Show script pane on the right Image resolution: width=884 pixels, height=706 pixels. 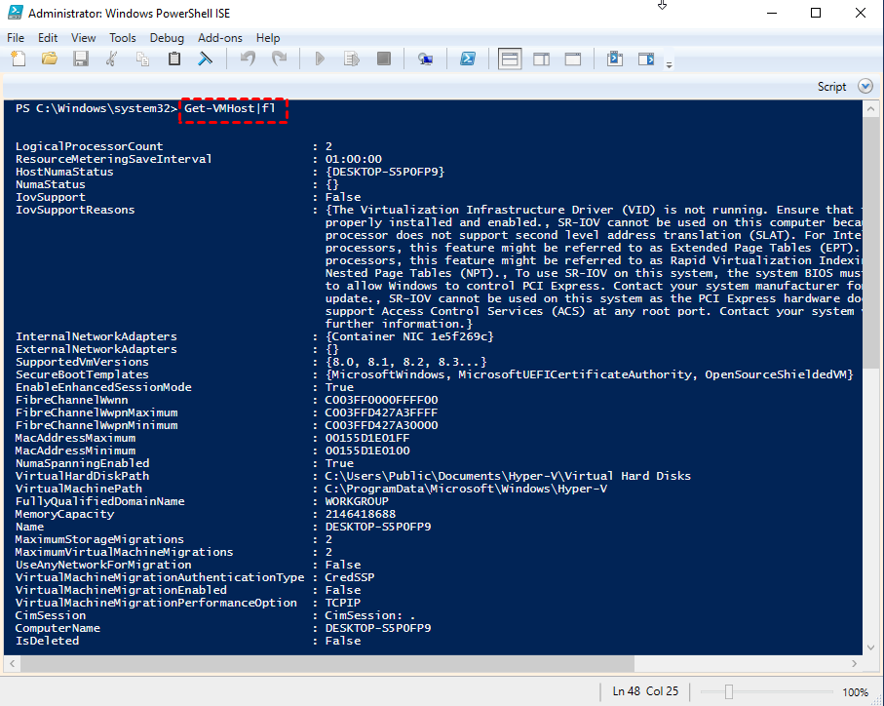coord(541,59)
